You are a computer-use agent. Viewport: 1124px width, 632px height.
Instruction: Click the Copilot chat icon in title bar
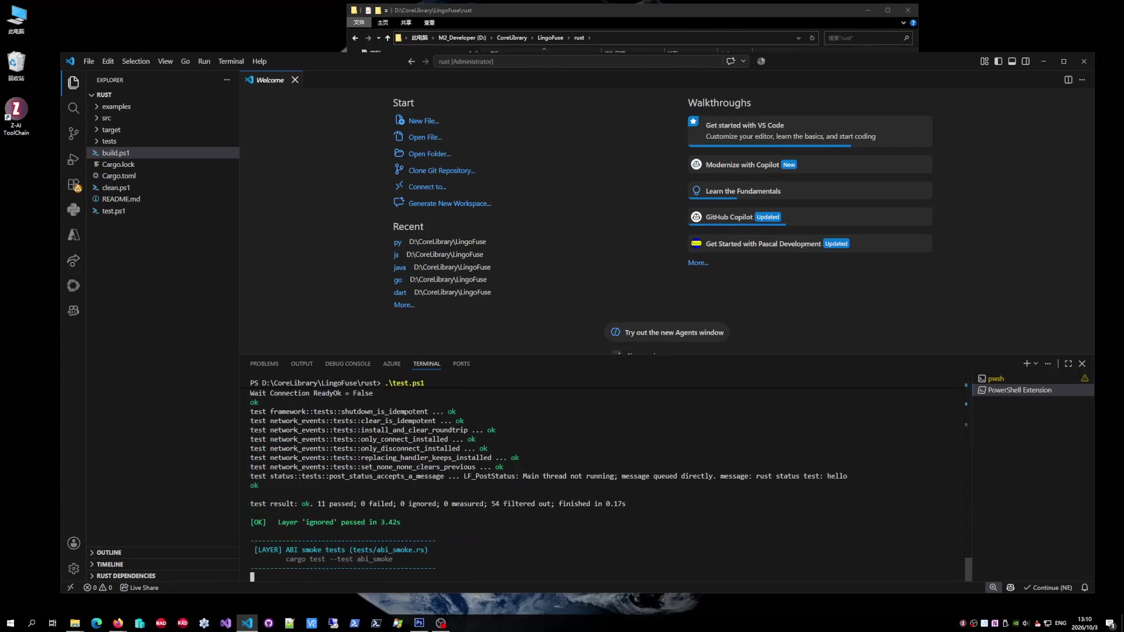[731, 61]
